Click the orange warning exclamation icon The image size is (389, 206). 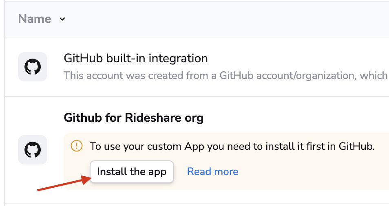coord(77,146)
